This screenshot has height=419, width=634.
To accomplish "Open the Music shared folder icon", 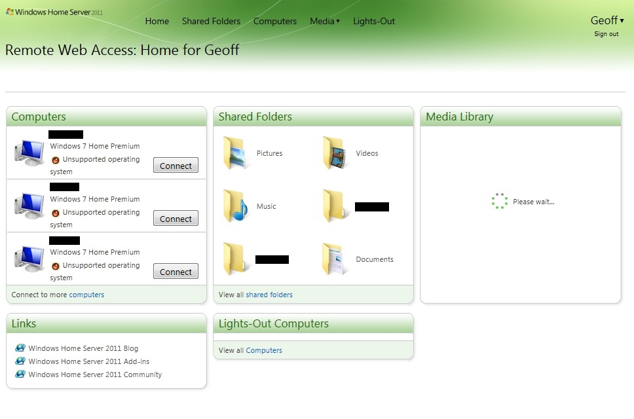I will click(x=234, y=206).
